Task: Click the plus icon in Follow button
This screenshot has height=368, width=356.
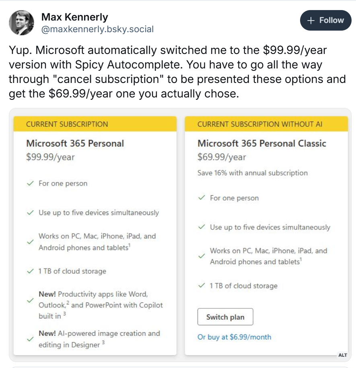Action: coord(311,21)
